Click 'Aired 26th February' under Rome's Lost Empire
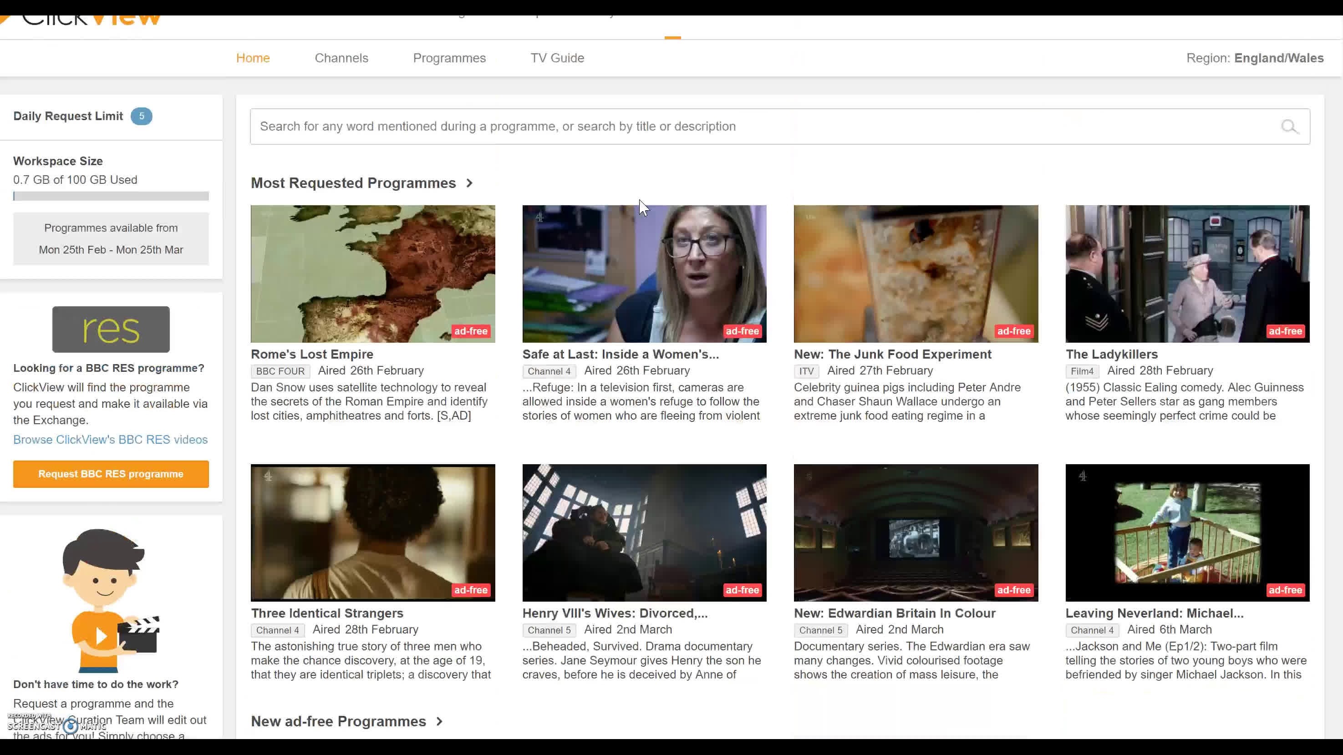 pyautogui.click(x=371, y=371)
